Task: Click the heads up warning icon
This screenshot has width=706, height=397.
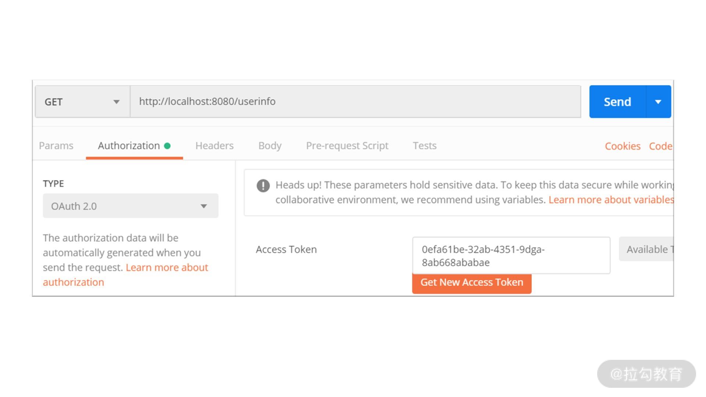Action: click(x=263, y=186)
